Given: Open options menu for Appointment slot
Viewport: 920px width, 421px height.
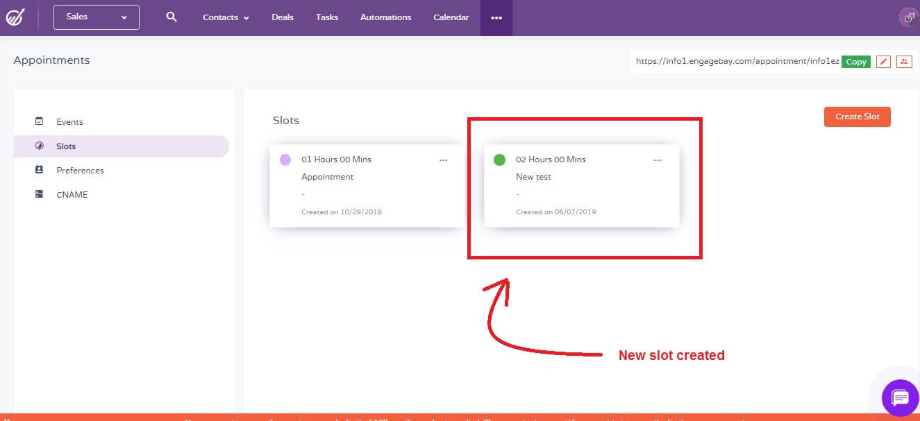Looking at the screenshot, I should tap(443, 160).
